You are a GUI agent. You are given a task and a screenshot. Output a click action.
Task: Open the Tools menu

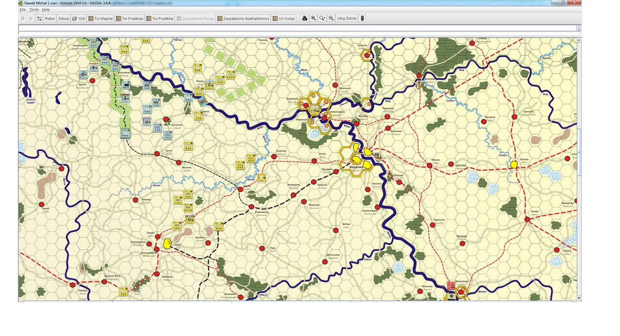tap(34, 10)
